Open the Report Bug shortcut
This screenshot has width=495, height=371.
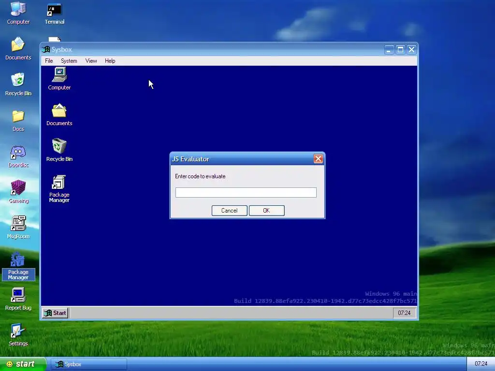[x=18, y=299]
